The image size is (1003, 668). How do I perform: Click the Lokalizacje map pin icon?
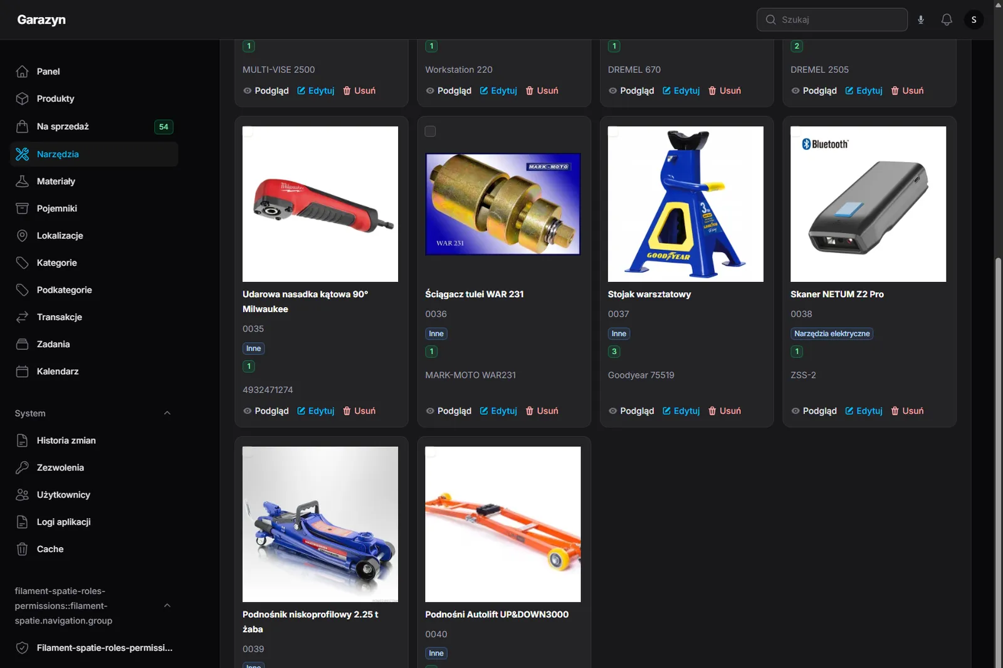[22, 236]
